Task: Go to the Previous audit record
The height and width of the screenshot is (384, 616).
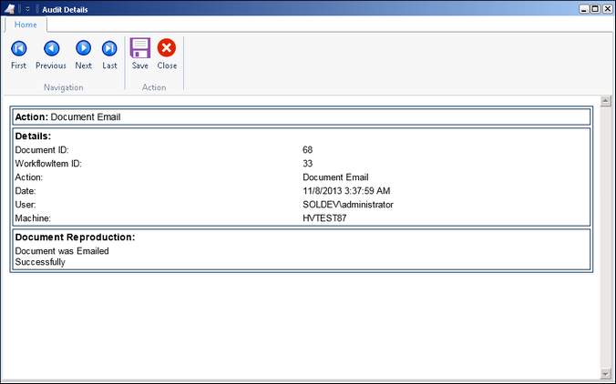Action: coord(51,53)
